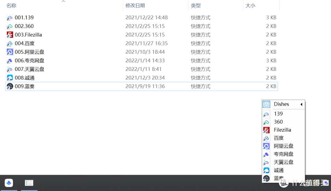Select file name 006.夸克网盘

[x=29, y=61]
